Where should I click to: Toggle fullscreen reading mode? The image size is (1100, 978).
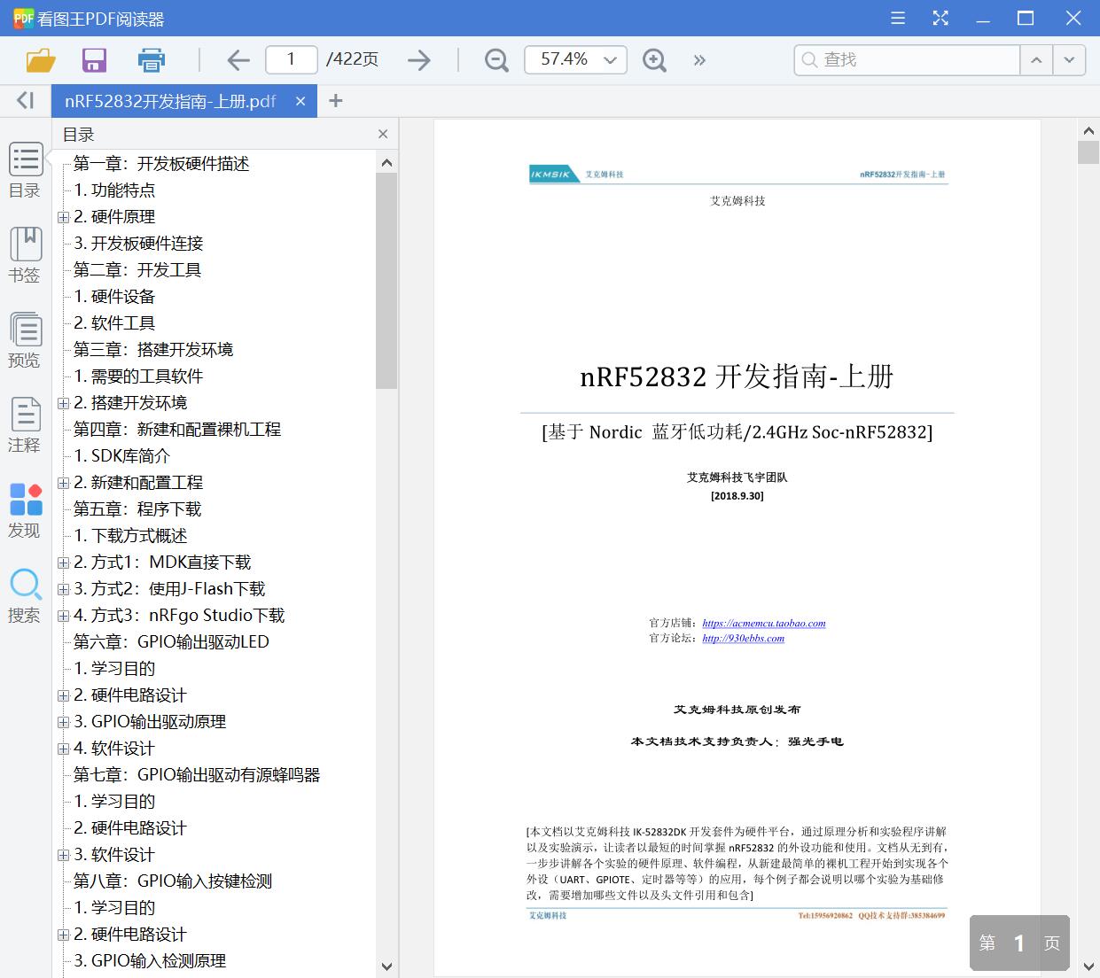coord(940,18)
